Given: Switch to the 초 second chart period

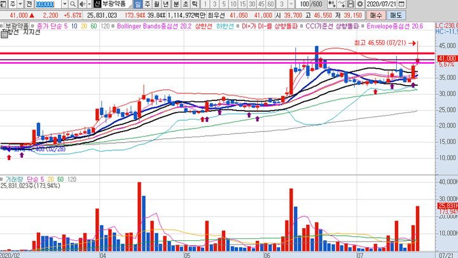Looking at the screenshot, I should click(x=186, y=4).
